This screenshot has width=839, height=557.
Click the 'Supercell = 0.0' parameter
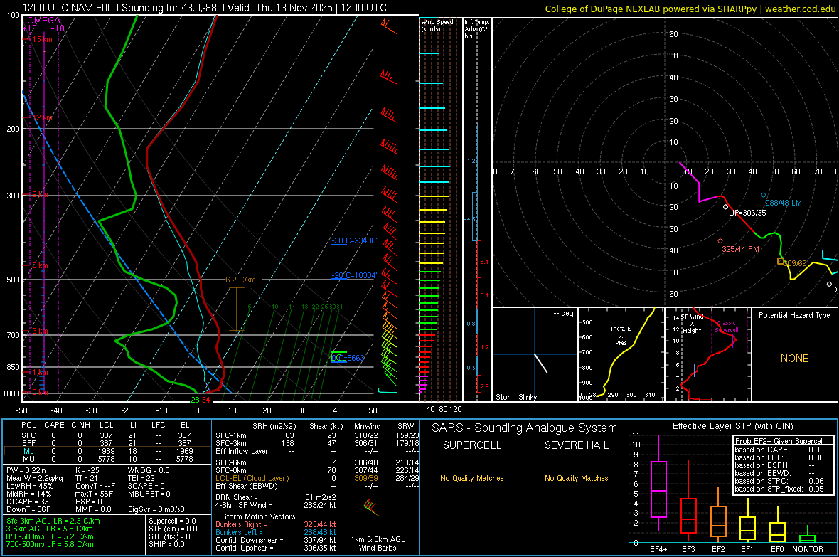172,521
